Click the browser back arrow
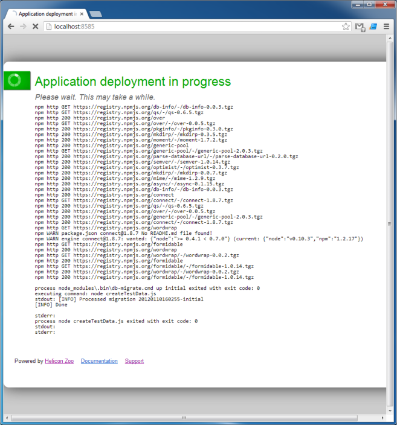Screen dimensions: 397x425 click(x=11, y=27)
